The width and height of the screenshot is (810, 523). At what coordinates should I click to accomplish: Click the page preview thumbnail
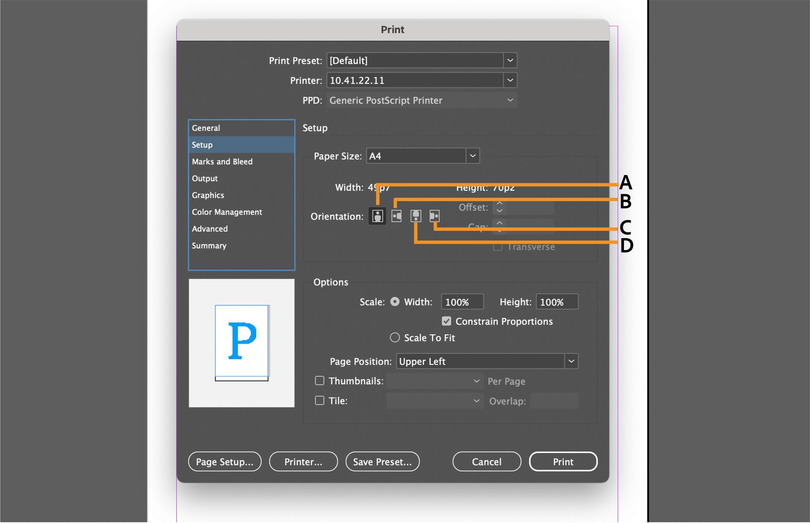241,342
